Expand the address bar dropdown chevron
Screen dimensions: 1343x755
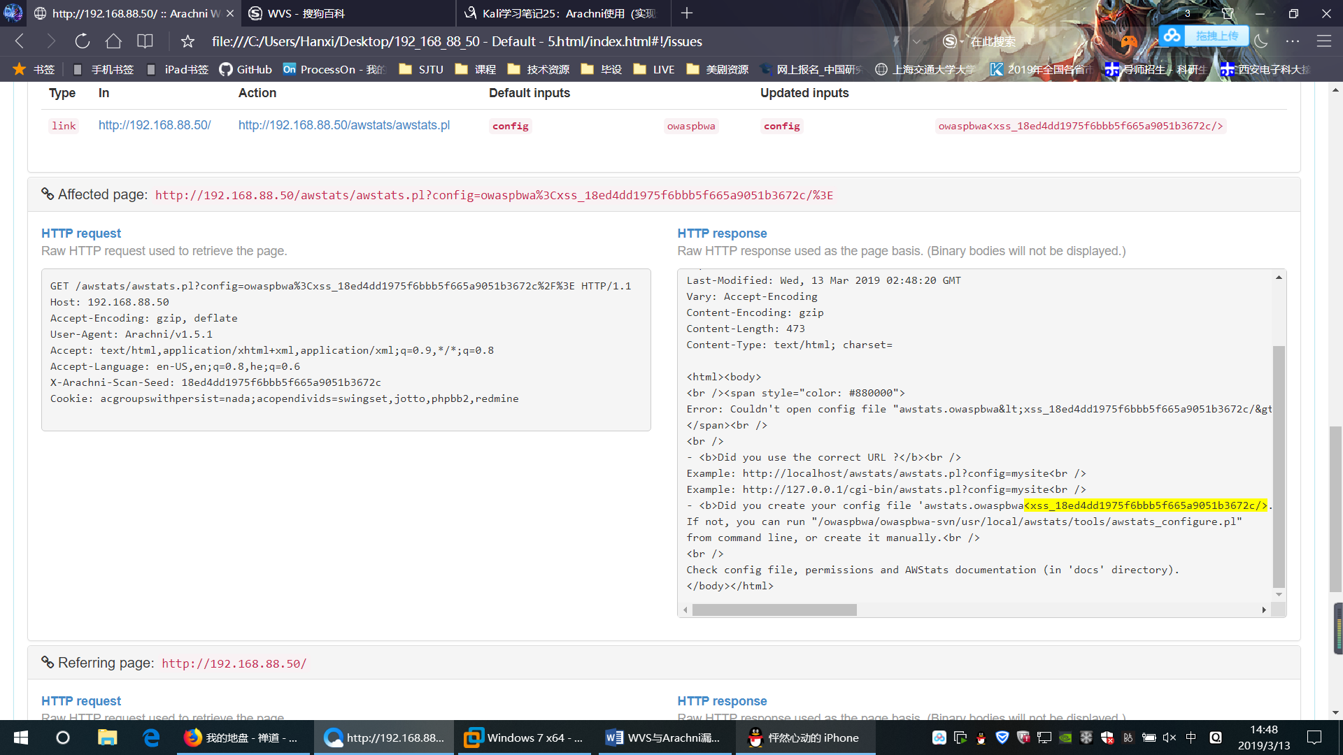[x=916, y=41]
